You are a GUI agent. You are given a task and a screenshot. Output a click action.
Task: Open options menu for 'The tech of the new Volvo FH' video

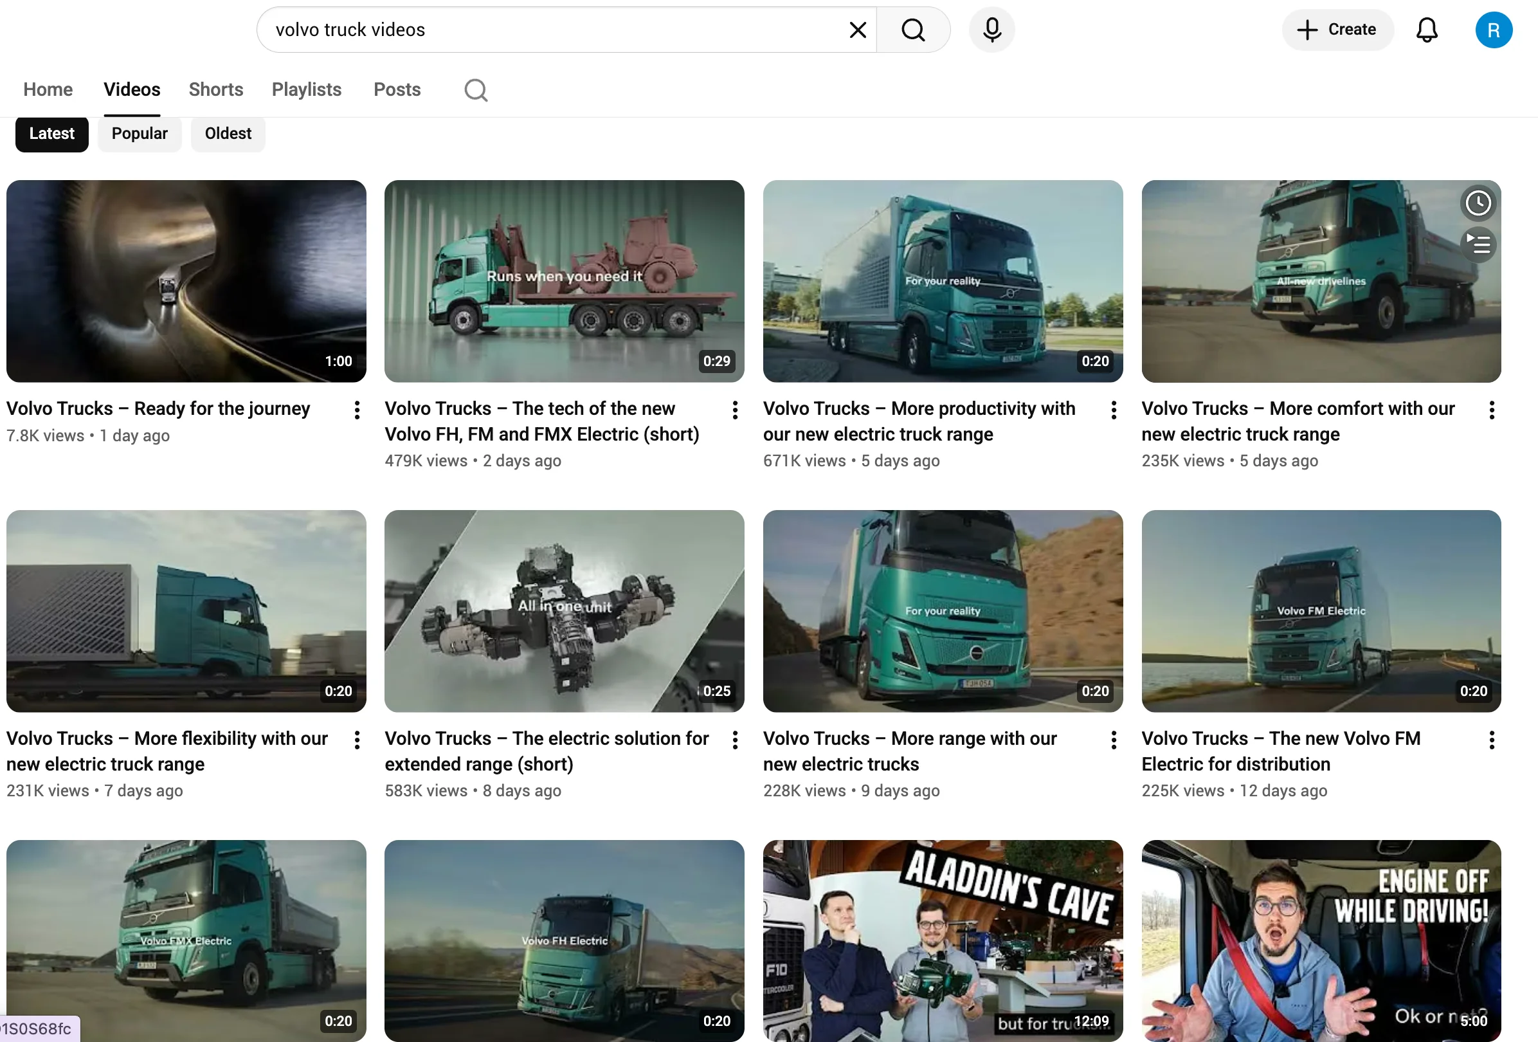tap(736, 410)
